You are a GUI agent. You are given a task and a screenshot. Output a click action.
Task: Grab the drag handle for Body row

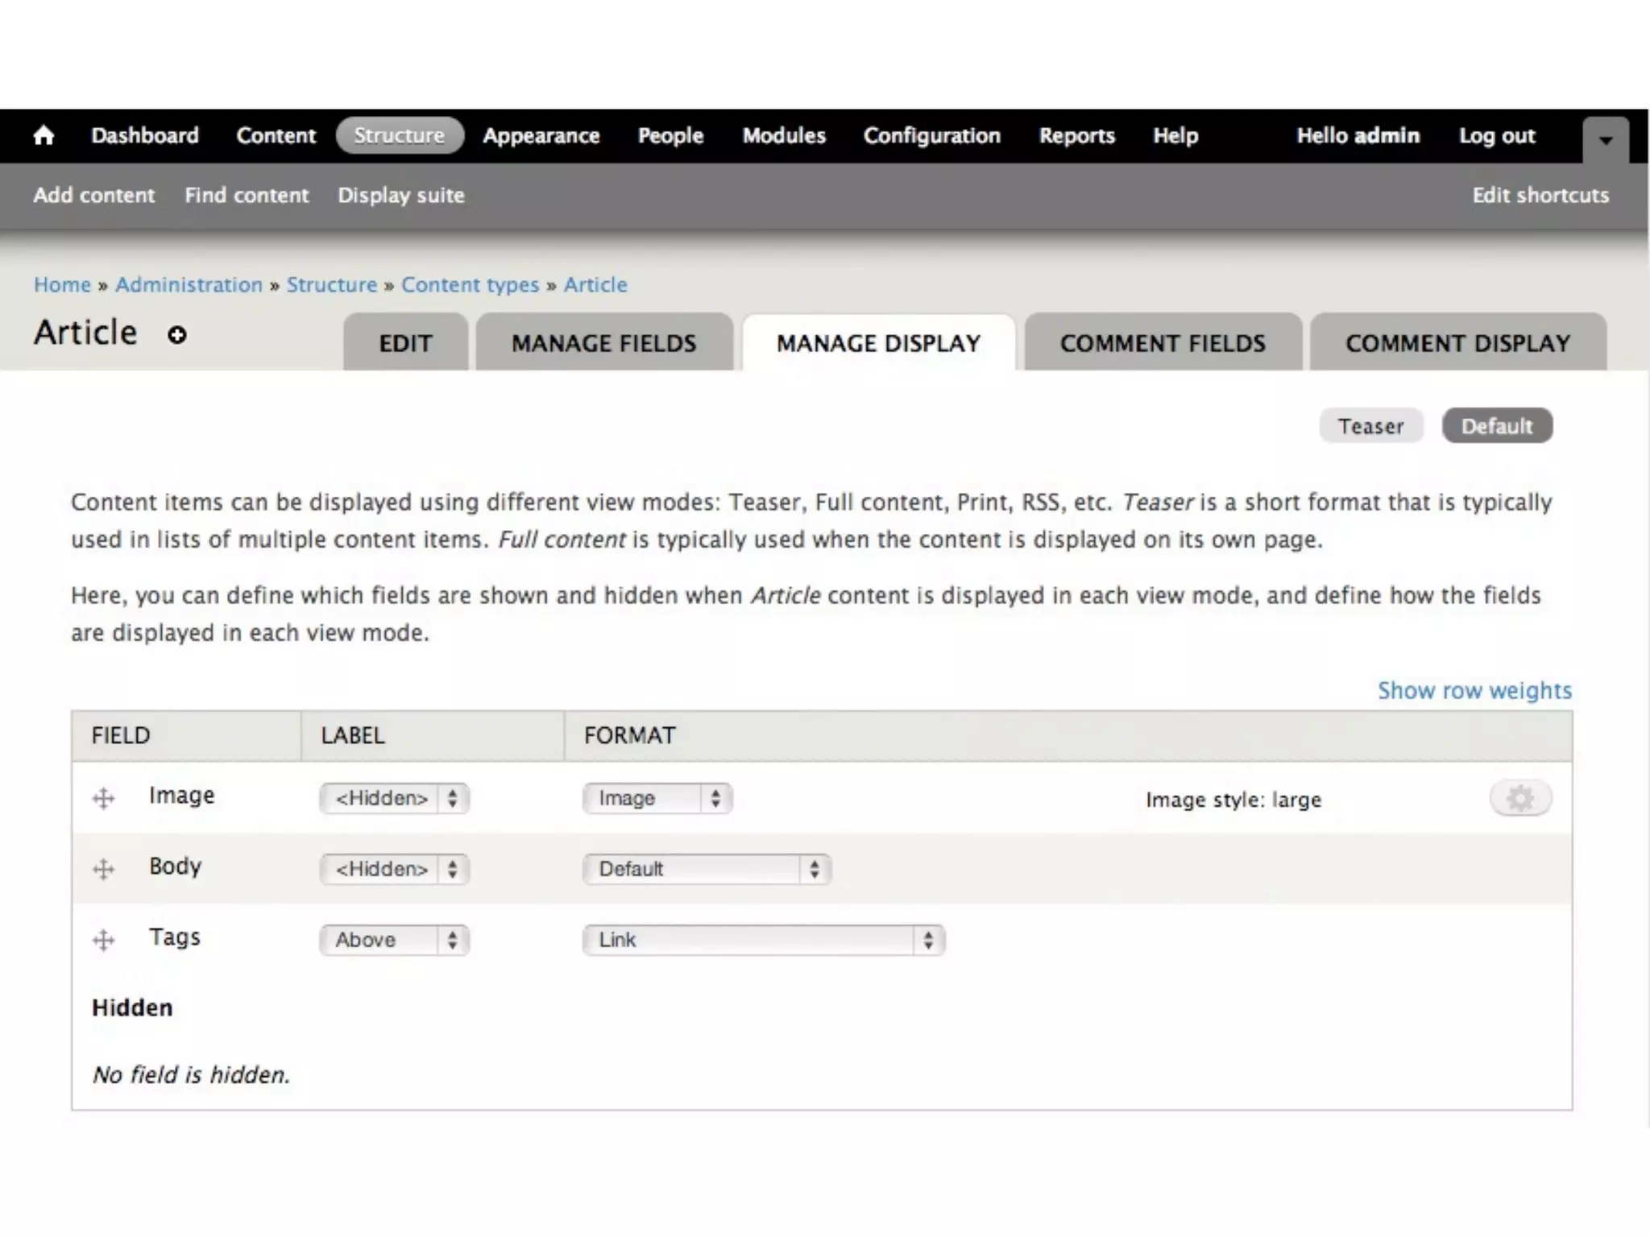click(103, 870)
